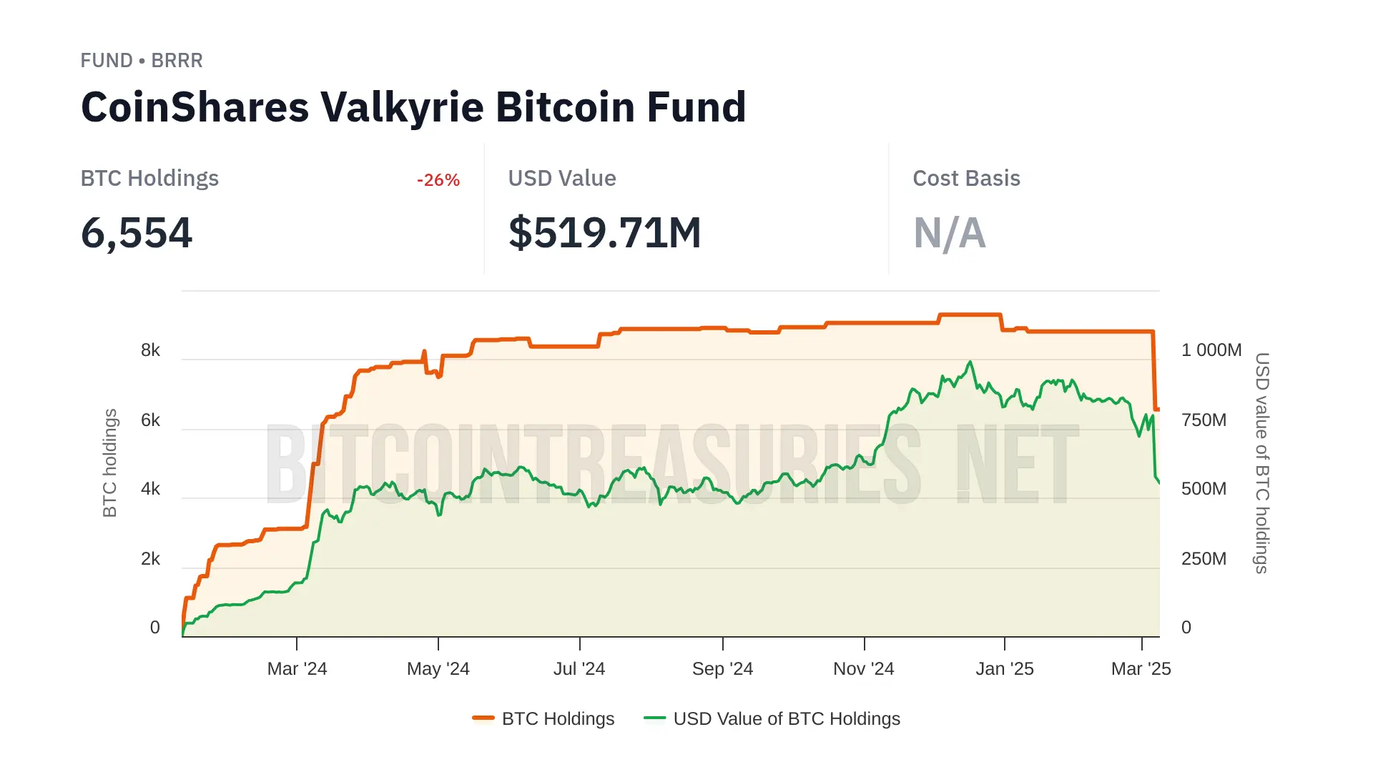Click the FUND • BRRR ticker label
1373x772 pixels.
142,61
